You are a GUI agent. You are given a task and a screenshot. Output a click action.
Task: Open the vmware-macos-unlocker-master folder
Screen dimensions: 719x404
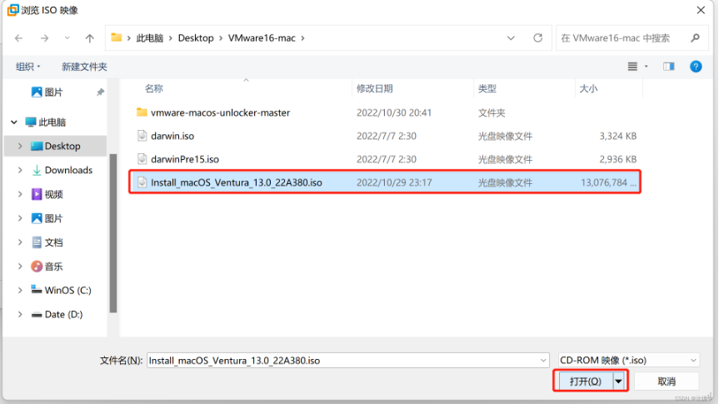pyautogui.click(x=220, y=112)
